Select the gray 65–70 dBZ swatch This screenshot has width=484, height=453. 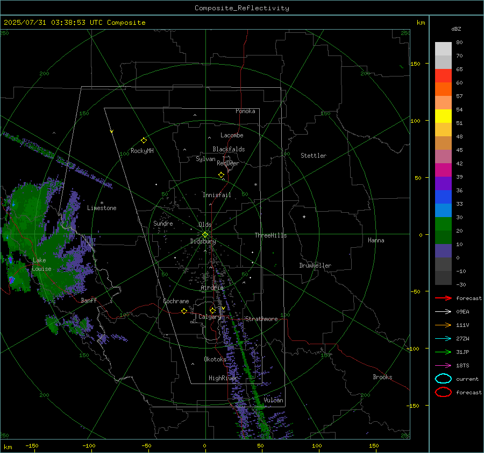point(443,62)
